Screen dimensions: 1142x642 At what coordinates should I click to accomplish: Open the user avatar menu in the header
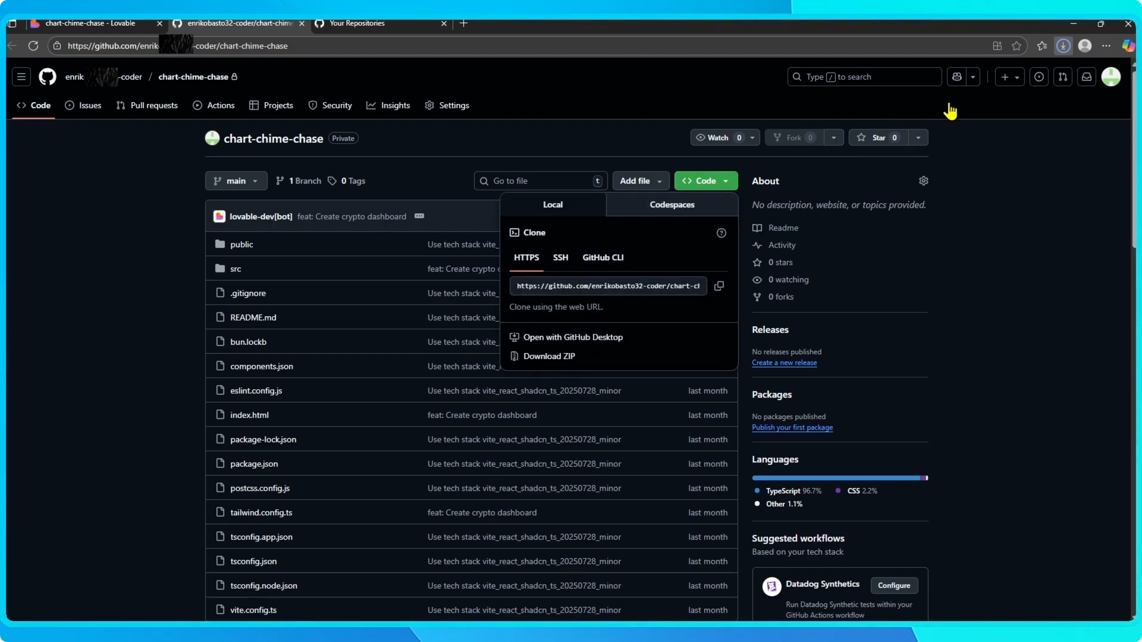[1111, 77]
